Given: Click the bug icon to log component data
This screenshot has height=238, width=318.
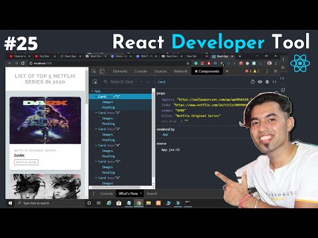Looking at the screenshot, I should point(267,82).
